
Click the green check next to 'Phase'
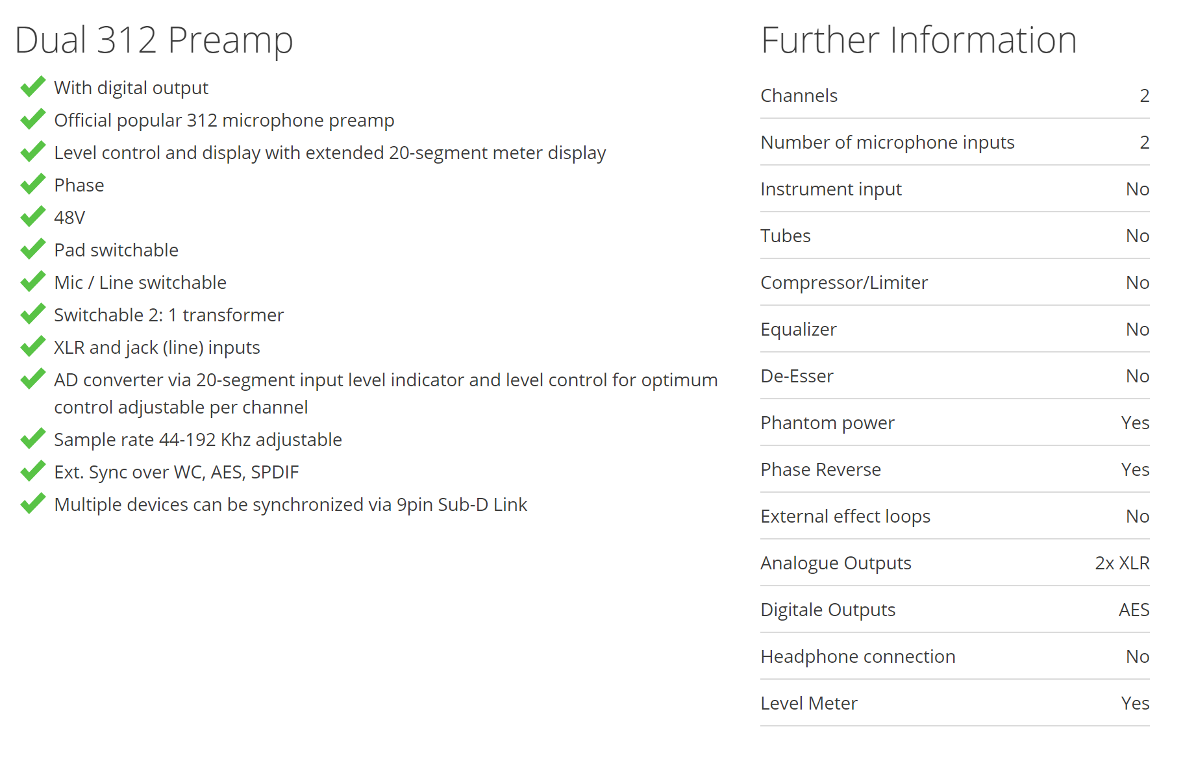pos(33,184)
